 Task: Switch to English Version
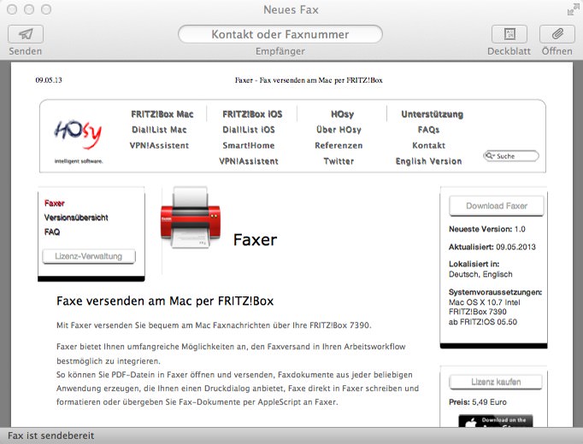(x=428, y=161)
